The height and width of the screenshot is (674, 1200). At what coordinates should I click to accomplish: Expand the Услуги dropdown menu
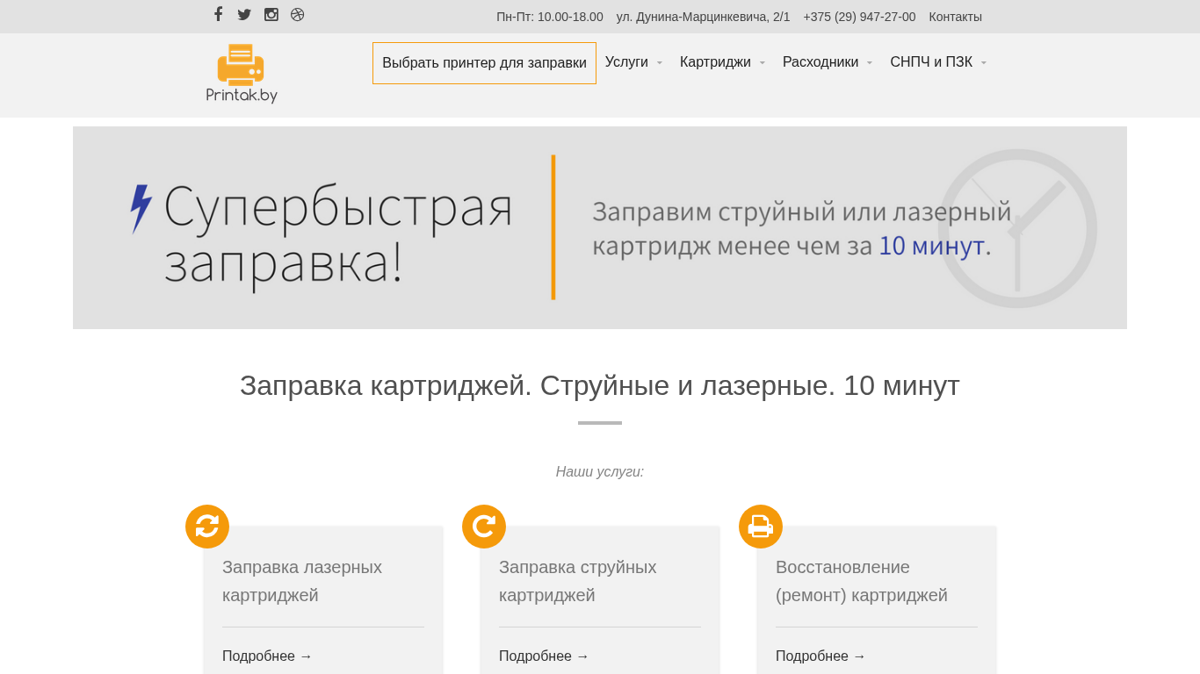pyautogui.click(x=633, y=62)
